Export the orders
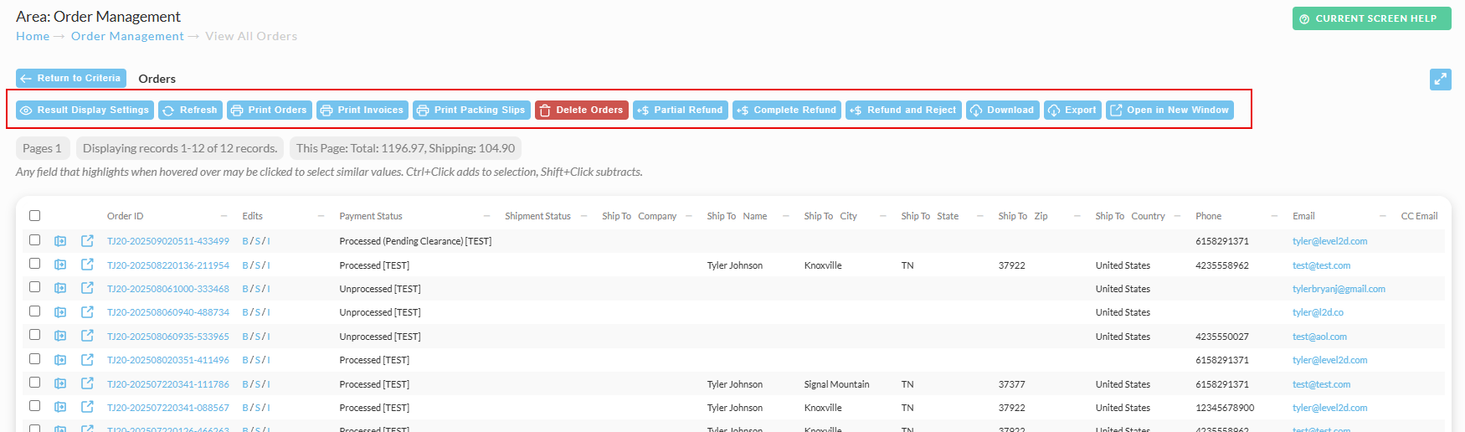The height and width of the screenshot is (432, 1465). 1072,110
